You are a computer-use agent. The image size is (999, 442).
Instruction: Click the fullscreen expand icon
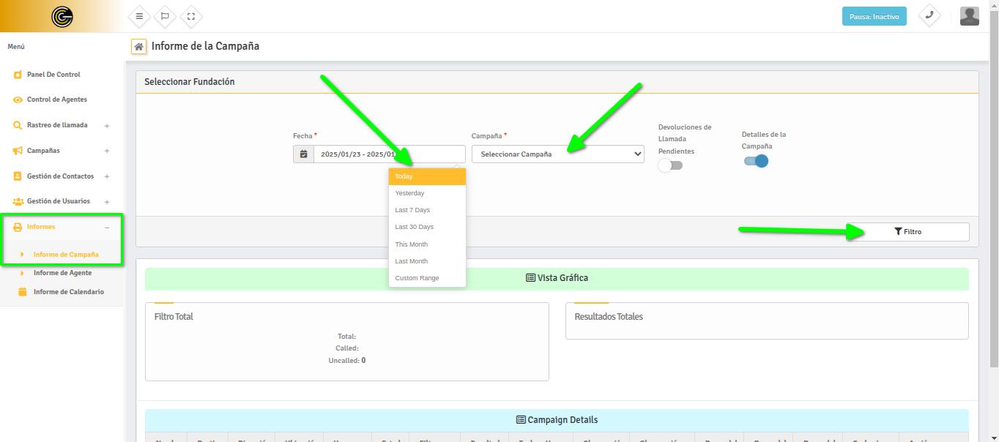click(x=191, y=16)
